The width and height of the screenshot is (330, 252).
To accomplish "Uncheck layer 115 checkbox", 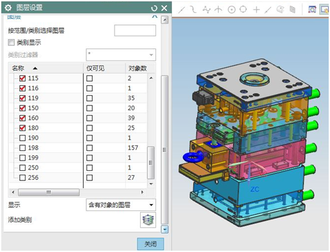I will pyautogui.click(x=22, y=78).
